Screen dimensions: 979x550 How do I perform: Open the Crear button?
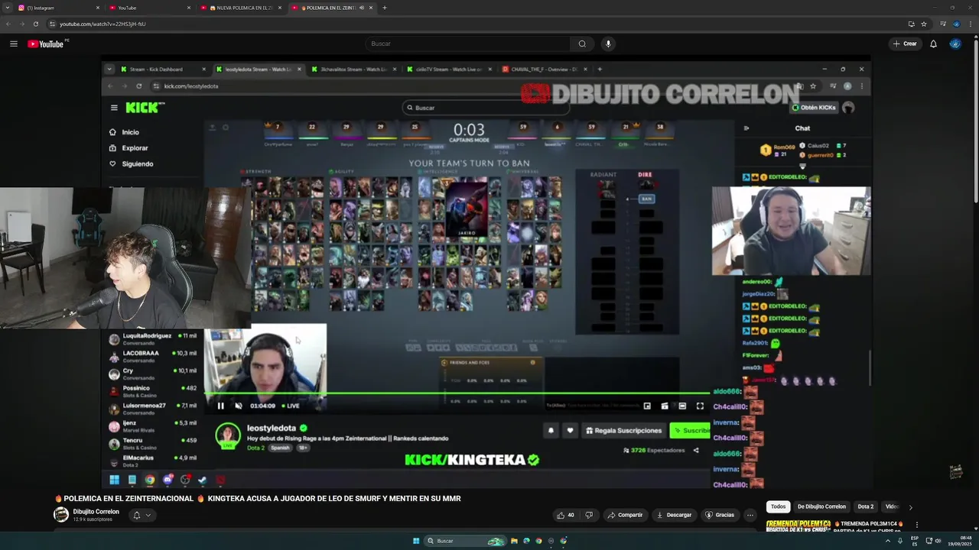[905, 44]
